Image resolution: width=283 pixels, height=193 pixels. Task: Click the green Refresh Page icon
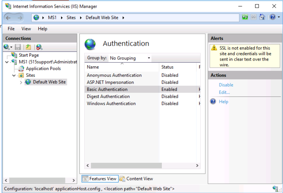coord(245,17)
